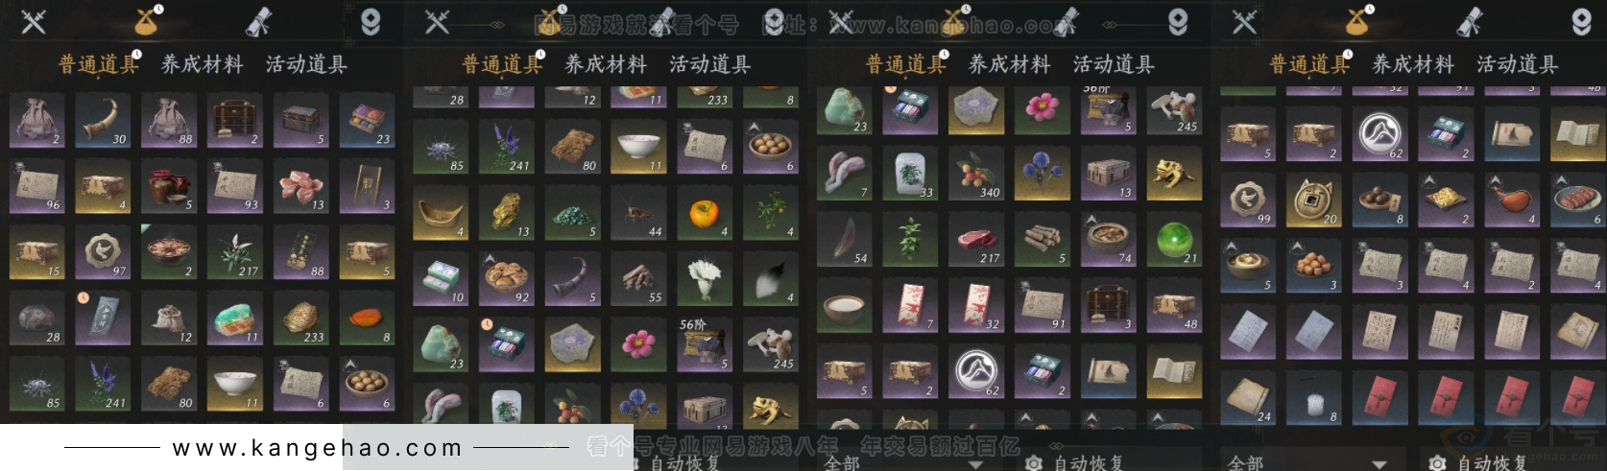The height and width of the screenshot is (471, 1607).
Task: Open 活动道具 tab in the leftmost panel
Action: pyautogui.click(x=306, y=64)
